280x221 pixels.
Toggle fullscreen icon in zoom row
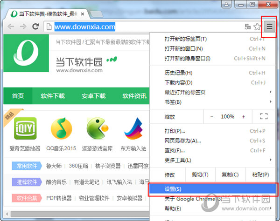[x=263, y=116]
